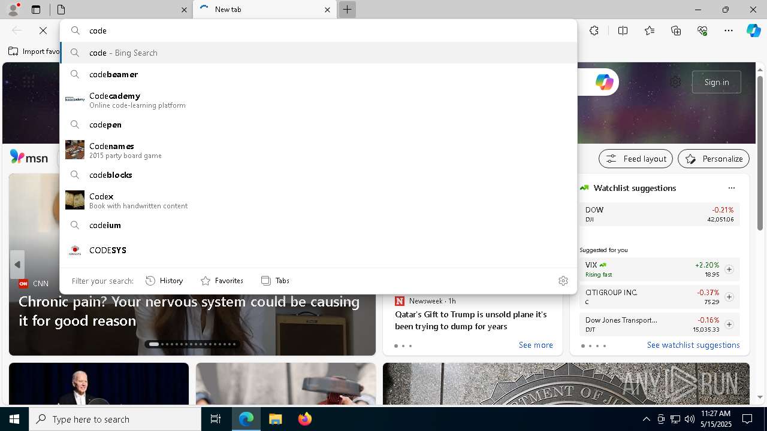Choose Codecademy suggestion

coord(318,100)
